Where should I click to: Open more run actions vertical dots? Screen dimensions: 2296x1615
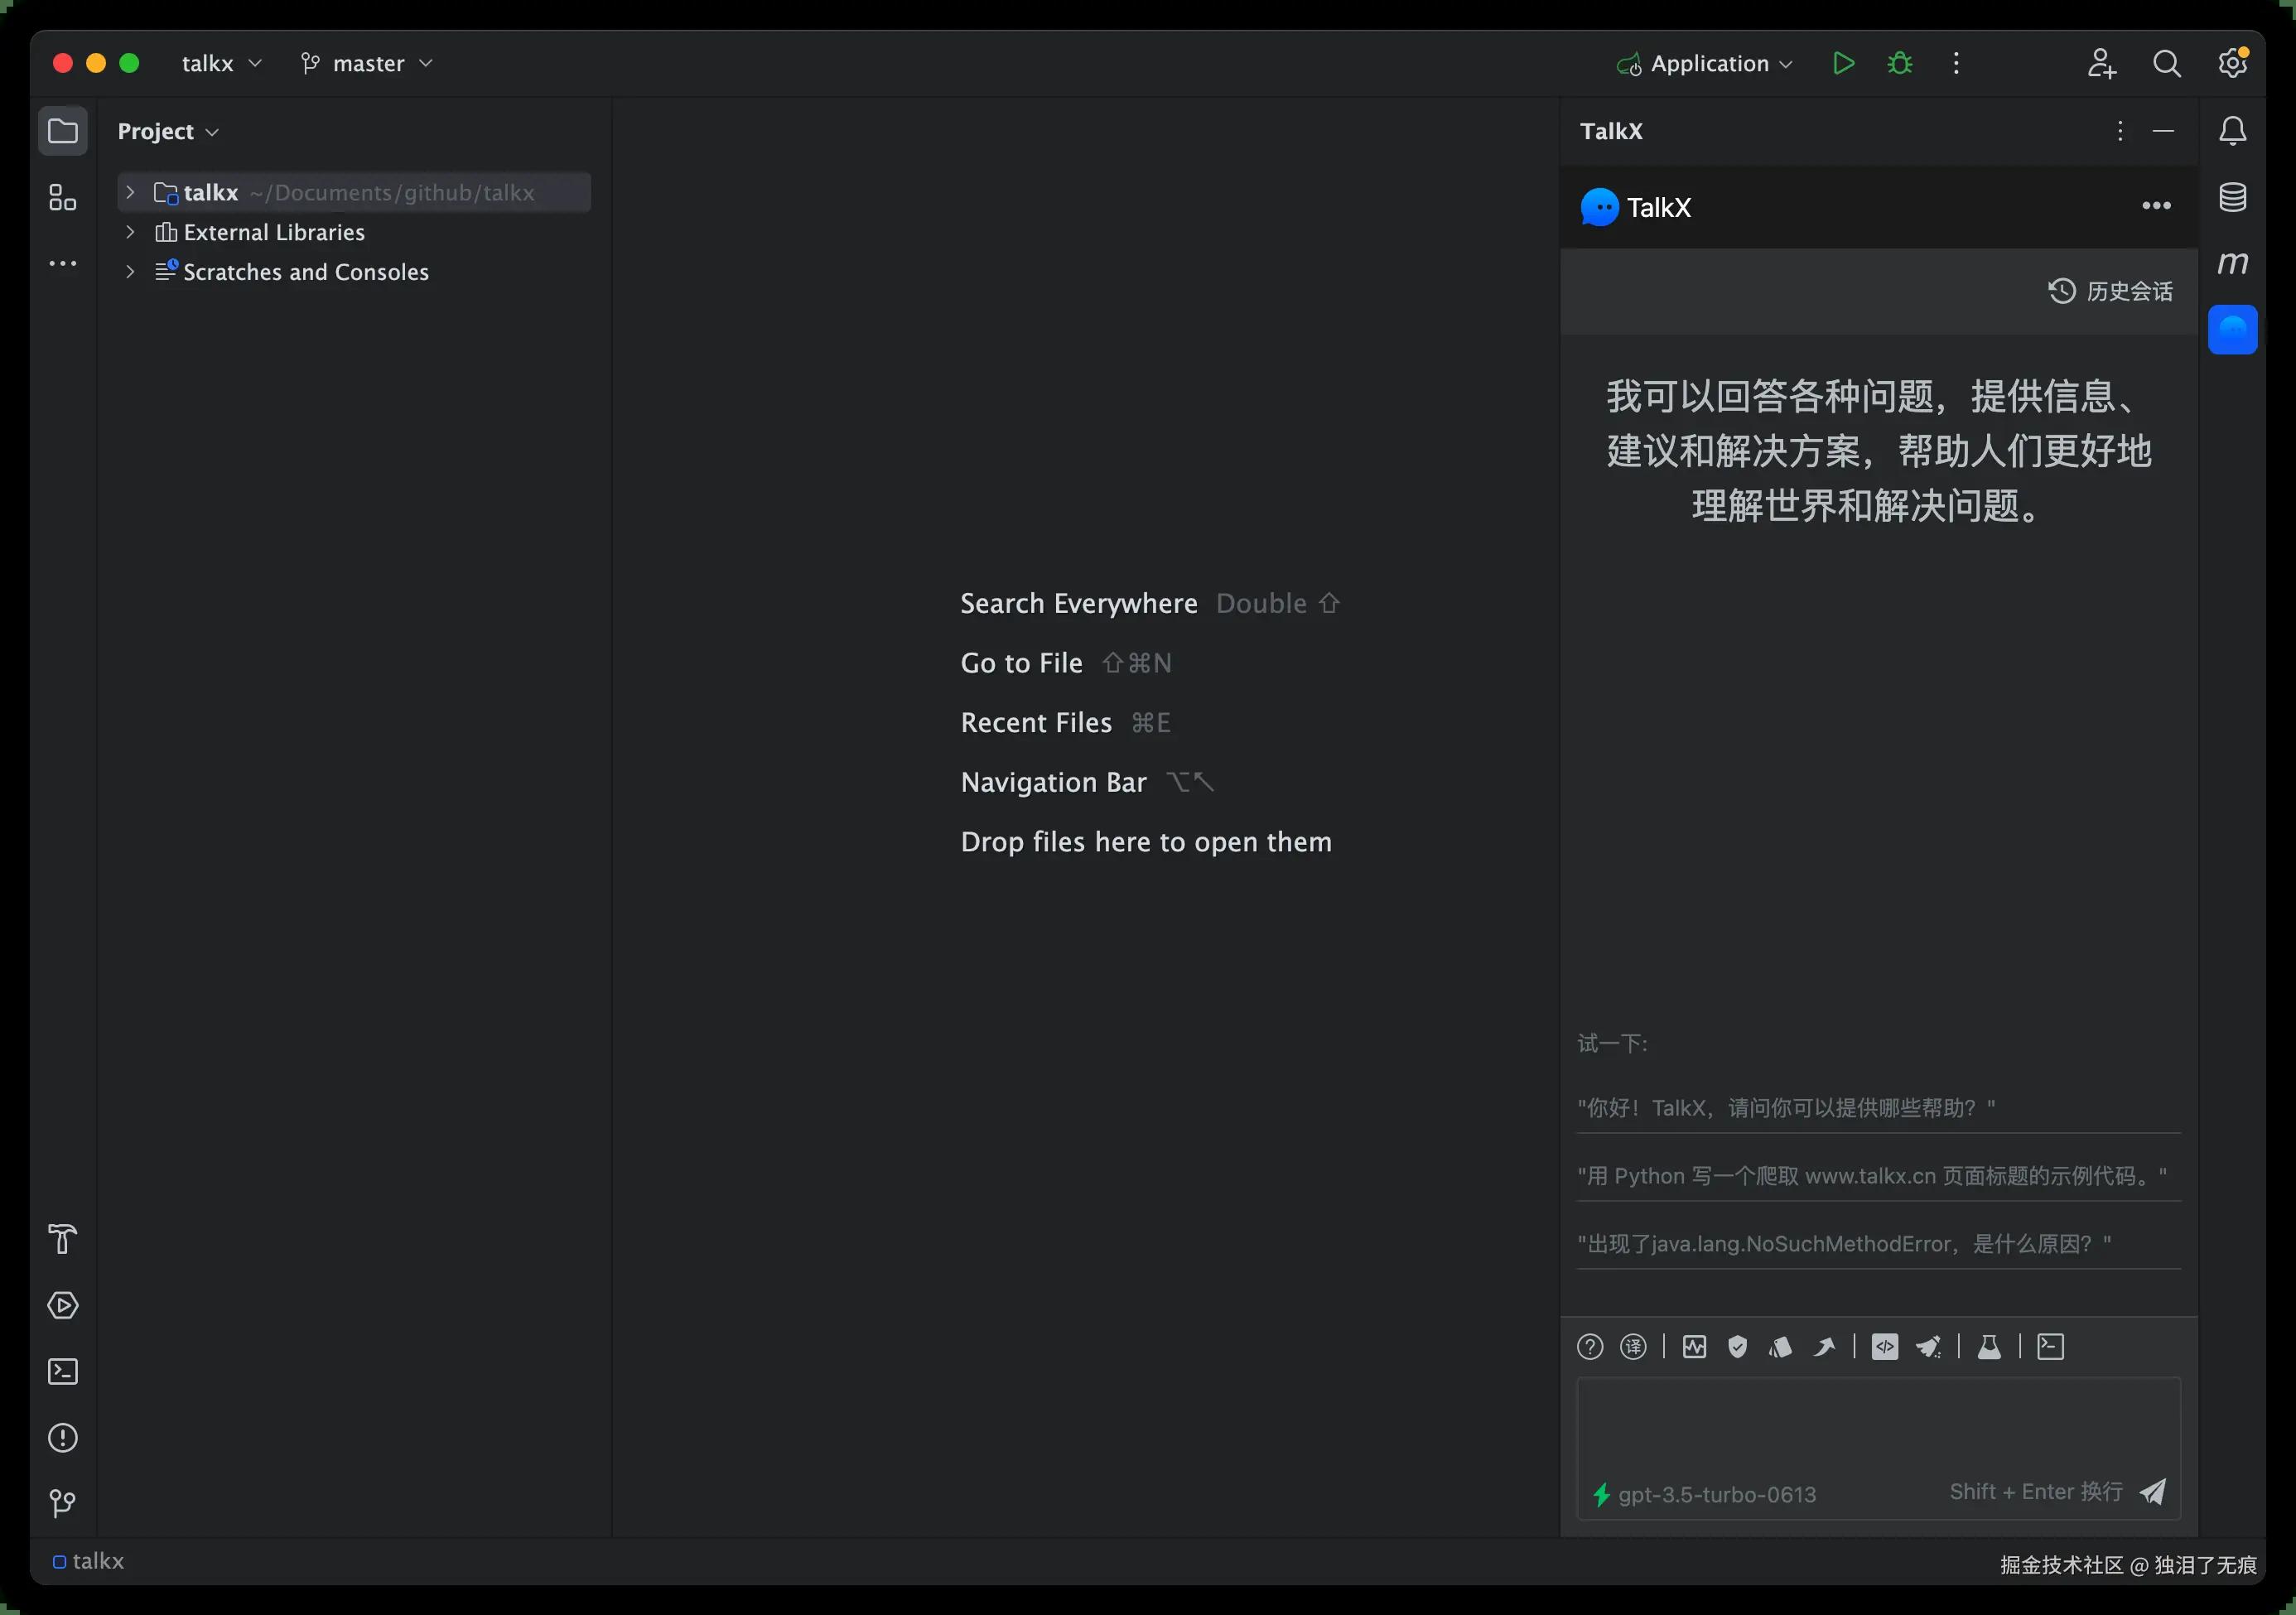pyautogui.click(x=1956, y=63)
